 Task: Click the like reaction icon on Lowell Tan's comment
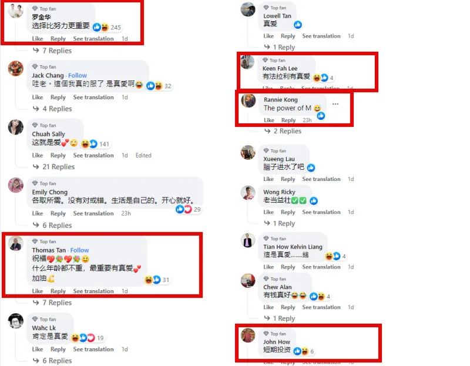point(298,25)
